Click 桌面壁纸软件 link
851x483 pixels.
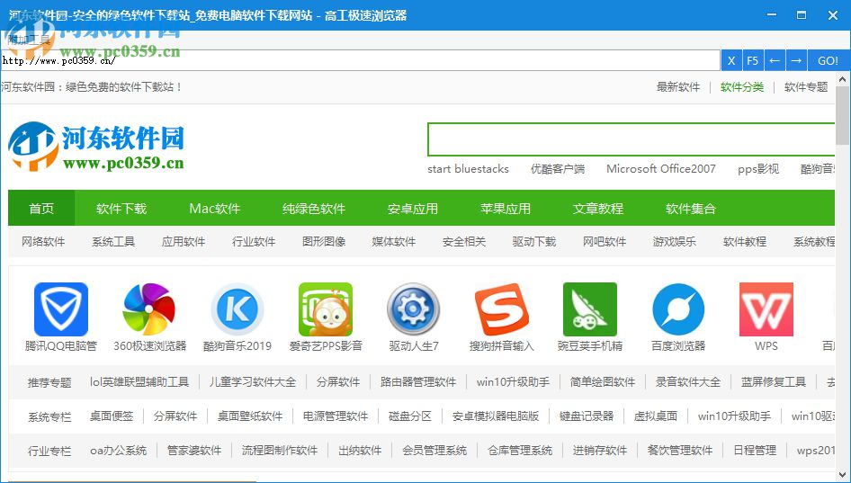point(250,416)
